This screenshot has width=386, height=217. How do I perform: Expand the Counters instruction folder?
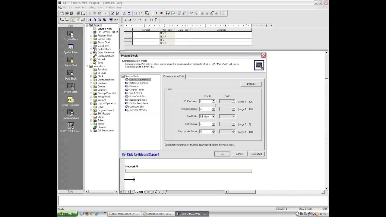91,90
